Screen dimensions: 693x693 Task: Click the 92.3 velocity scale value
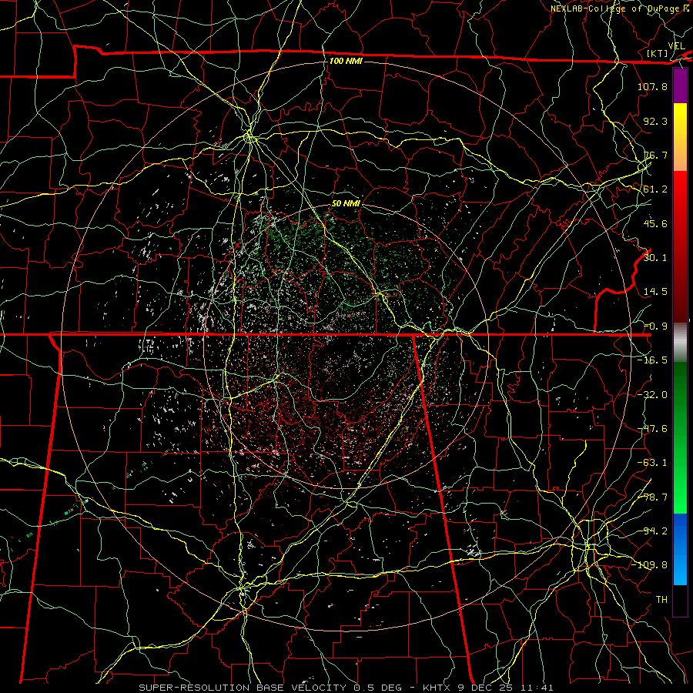coord(655,121)
